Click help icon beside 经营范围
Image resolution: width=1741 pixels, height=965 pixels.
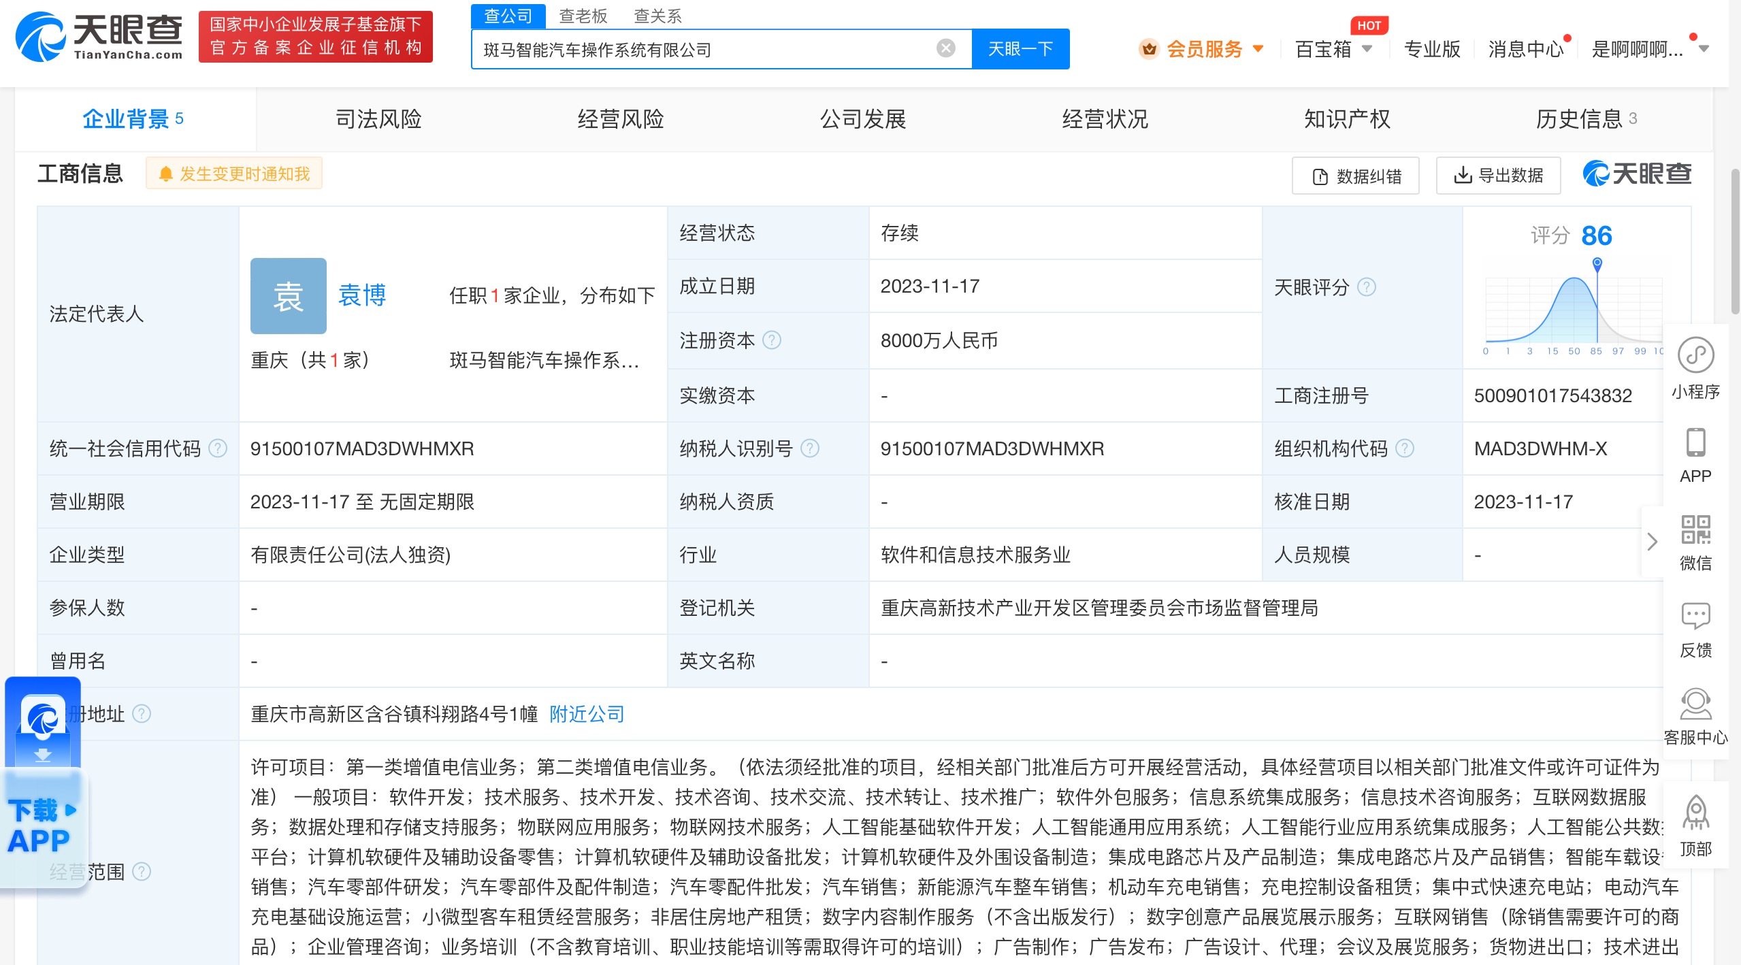point(141,871)
